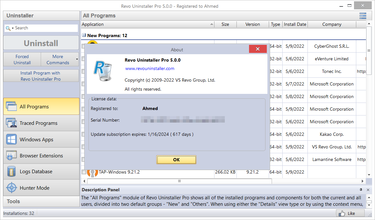The image size is (375, 220).
Task: Click the Like button
Action: coord(350,213)
